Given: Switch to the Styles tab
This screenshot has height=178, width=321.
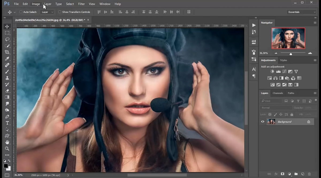Looking at the screenshot, I should point(284,60).
